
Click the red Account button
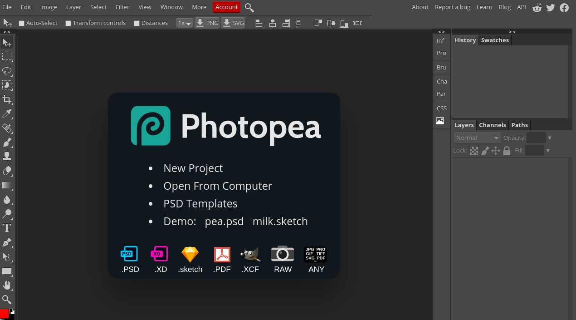pos(226,7)
